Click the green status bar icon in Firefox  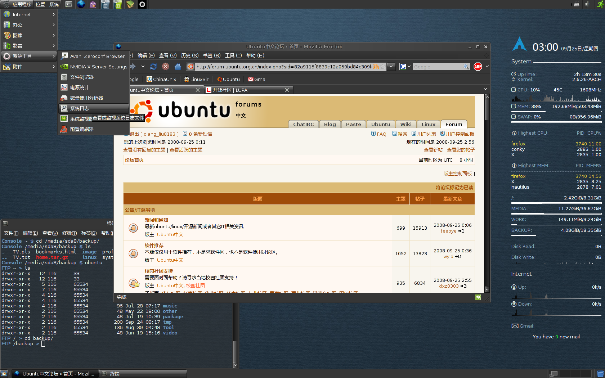[x=478, y=297]
